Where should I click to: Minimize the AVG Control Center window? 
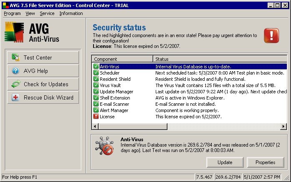271,5
